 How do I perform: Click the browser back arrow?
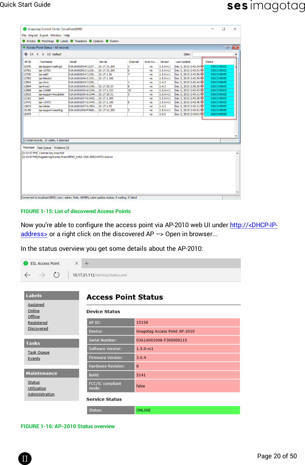(28, 275)
